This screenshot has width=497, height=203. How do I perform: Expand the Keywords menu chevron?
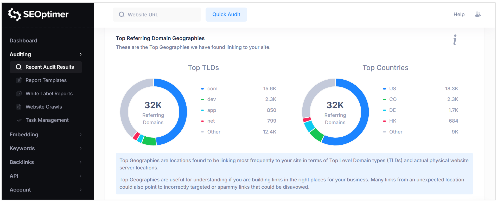[x=81, y=148]
